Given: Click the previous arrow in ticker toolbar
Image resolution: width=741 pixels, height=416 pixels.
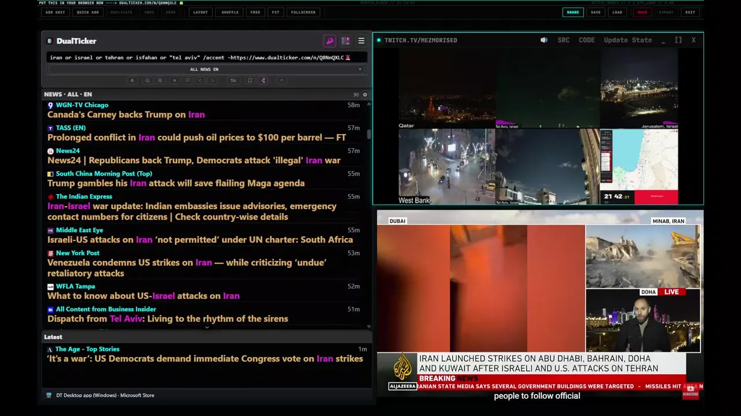Looking at the screenshot, I should coord(200,80).
